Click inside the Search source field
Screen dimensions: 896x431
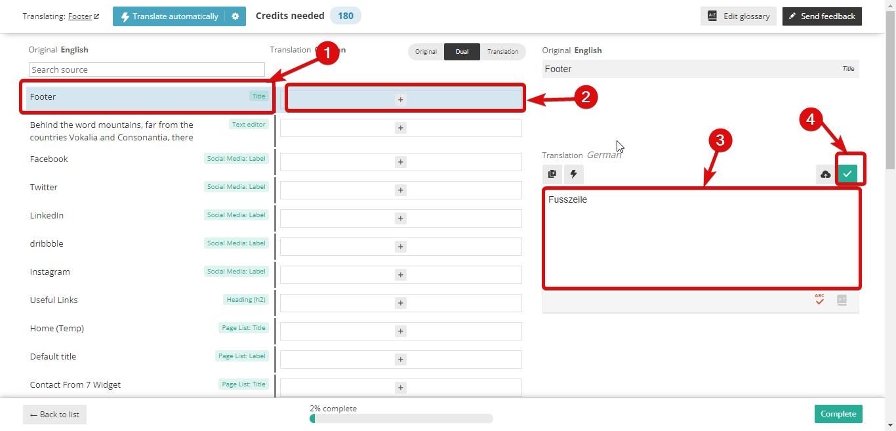pyautogui.click(x=146, y=70)
